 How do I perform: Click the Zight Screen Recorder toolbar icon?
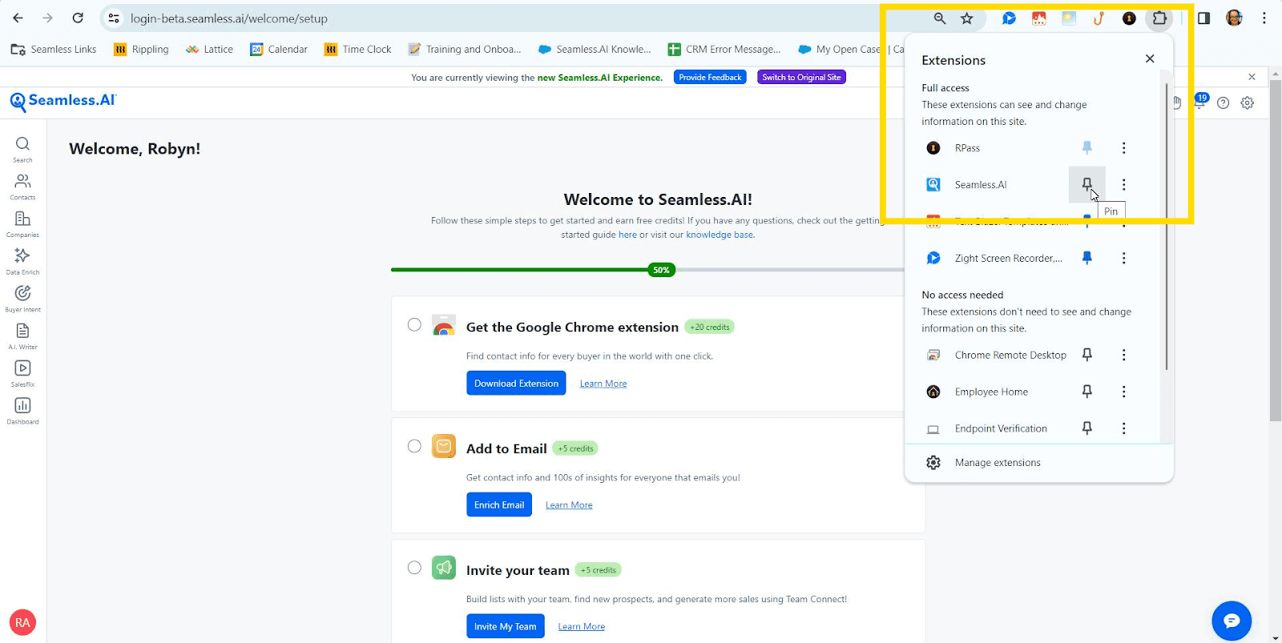click(x=1009, y=18)
